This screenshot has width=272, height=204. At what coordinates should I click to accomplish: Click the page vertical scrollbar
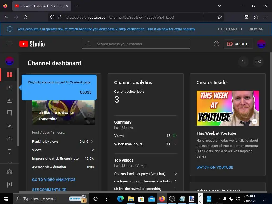271,81
